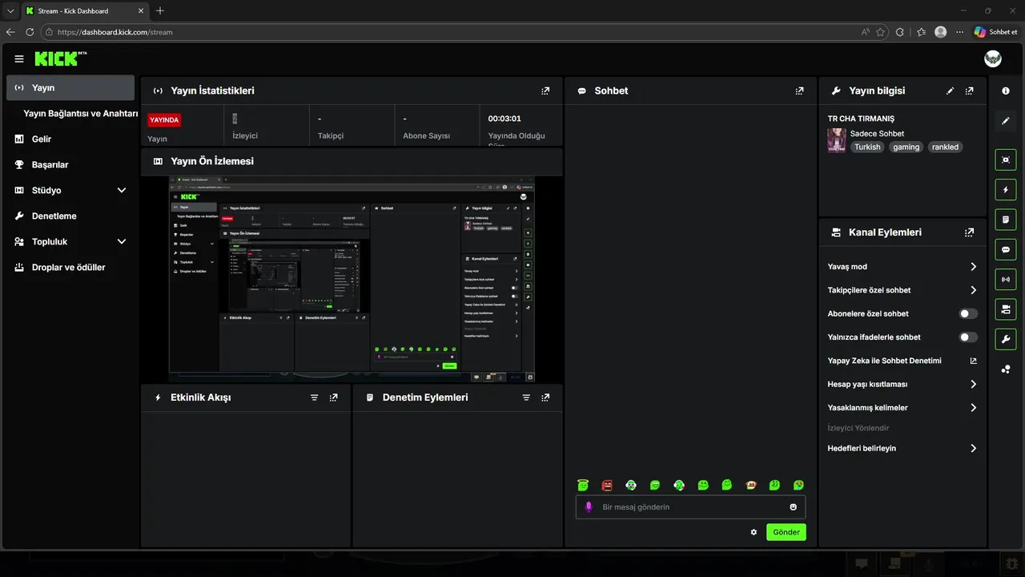Click the Turkish tag
Screen dimensions: 1025x577
pyautogui.click(x=867, y=147)
